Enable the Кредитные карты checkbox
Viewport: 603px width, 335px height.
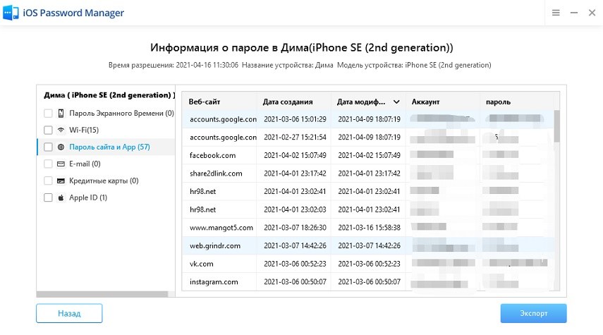(48, 181)
